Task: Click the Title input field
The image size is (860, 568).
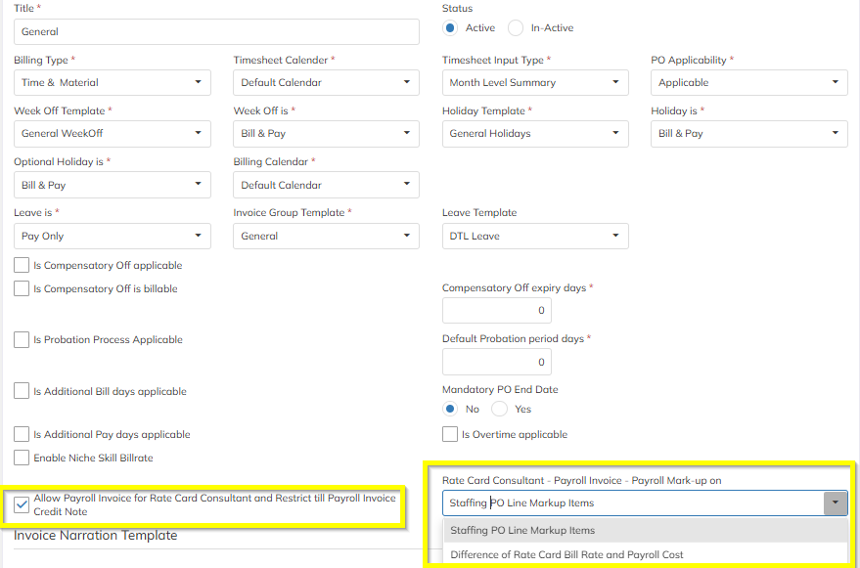Action: click(216, 31)
